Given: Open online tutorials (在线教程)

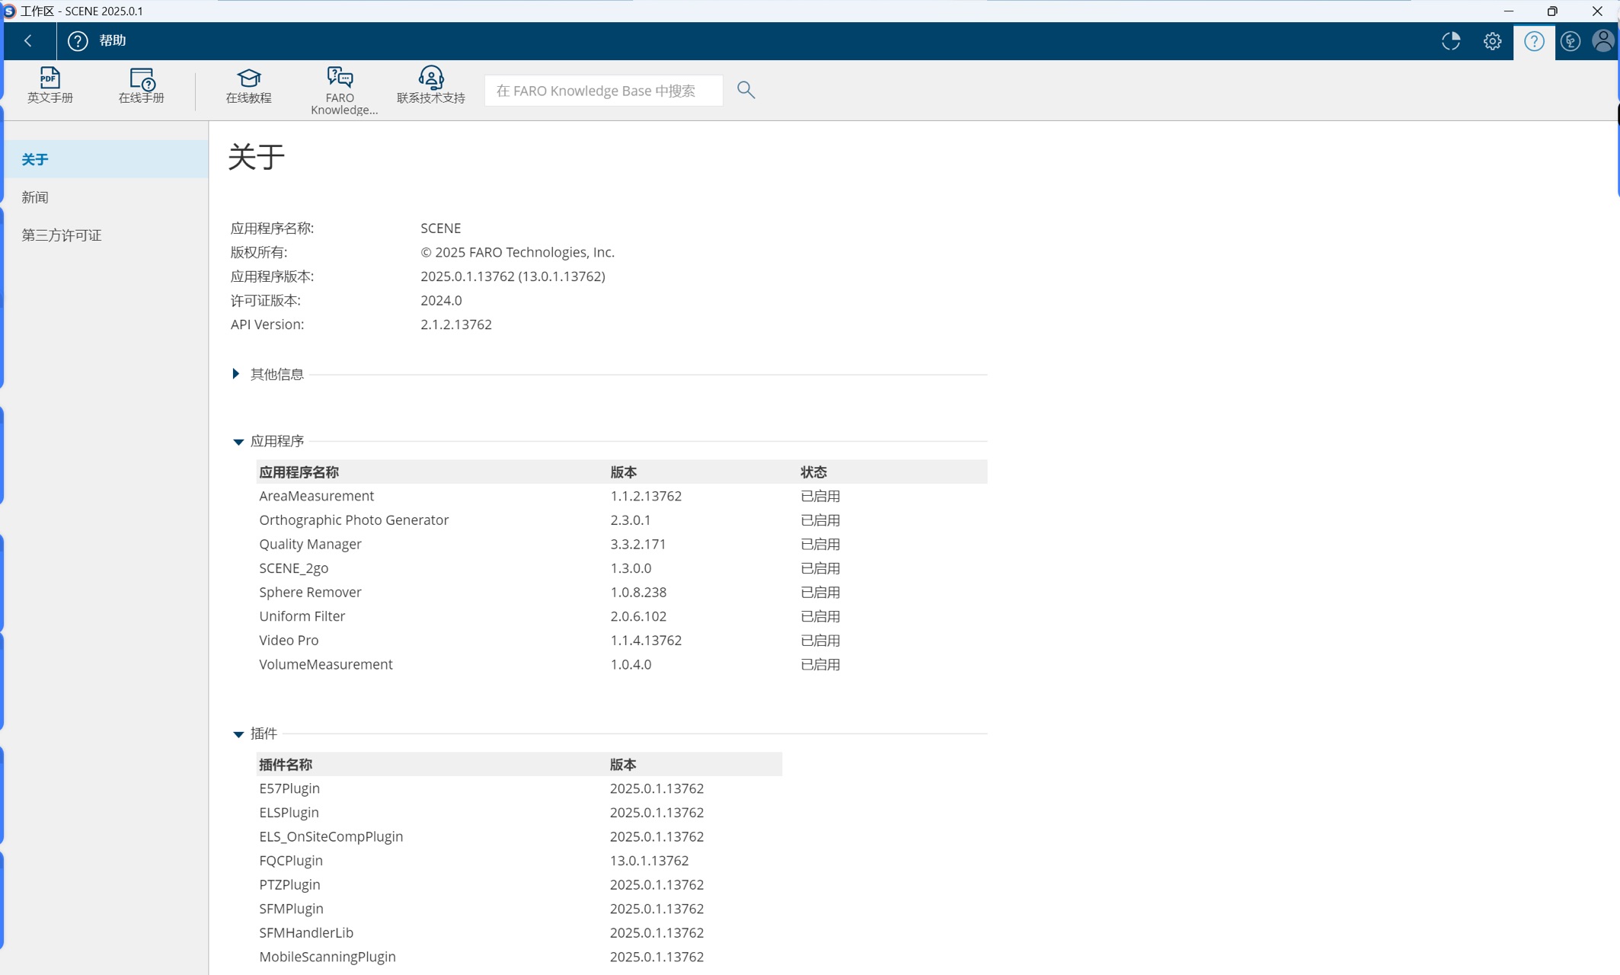Looking at the screenshot, I should tap(248, 85).
